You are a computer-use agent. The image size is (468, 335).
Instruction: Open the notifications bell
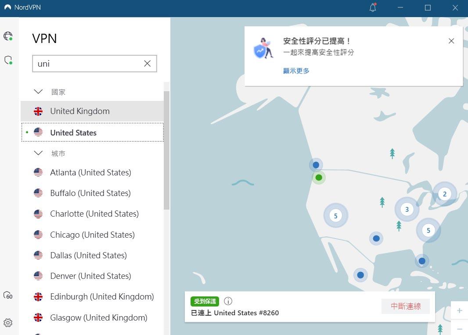tap(372, 7)
